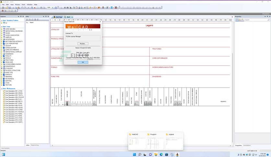Open the Litho panel options arrow
Screen dimensions: 271x157
[x=43, y=17]
